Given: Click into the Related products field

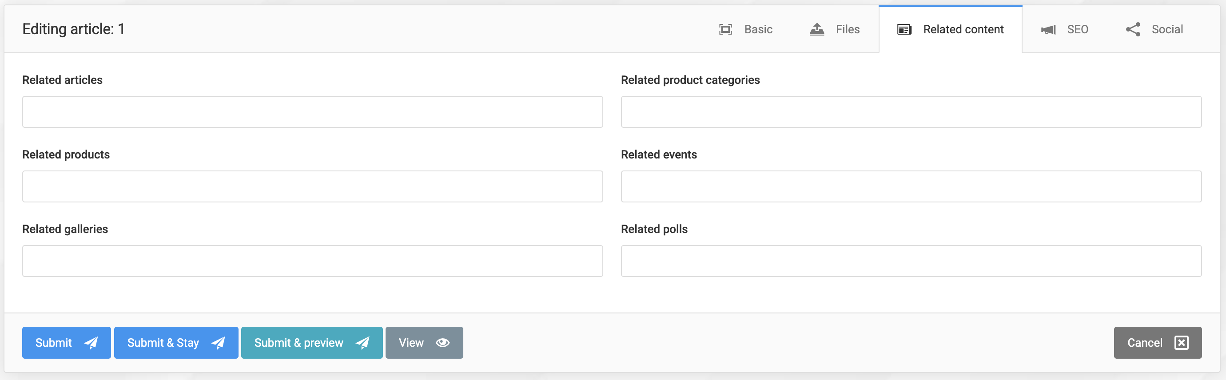Looking at the screenshot, I should [x=312, y=186].
